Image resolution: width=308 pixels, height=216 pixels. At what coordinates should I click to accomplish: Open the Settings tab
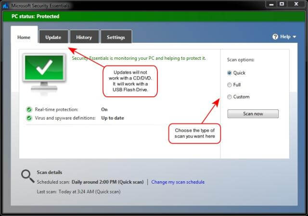[115, 37]
